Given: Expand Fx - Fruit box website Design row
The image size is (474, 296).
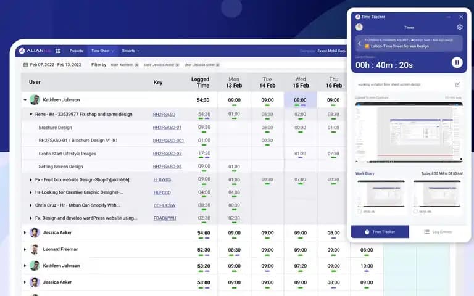Looking at the screenshot, I should point(30,179).
